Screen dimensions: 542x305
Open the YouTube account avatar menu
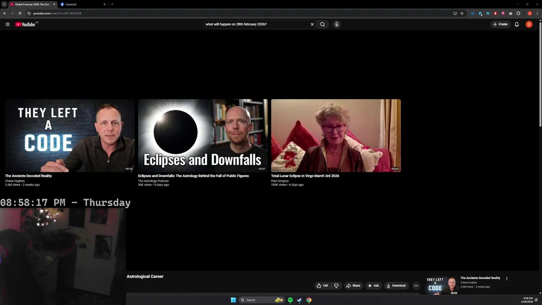coord(529,25)
